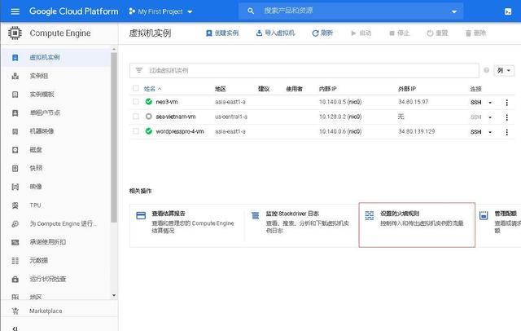Click the filter icon in filter bar

139,70
